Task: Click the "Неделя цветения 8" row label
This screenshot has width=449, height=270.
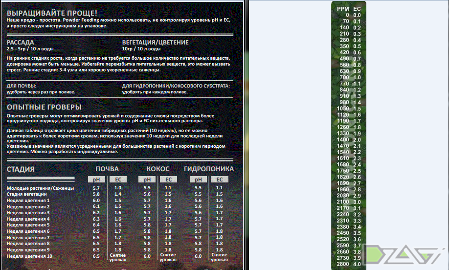Action: pyautogui.click(x=28, y=244)
